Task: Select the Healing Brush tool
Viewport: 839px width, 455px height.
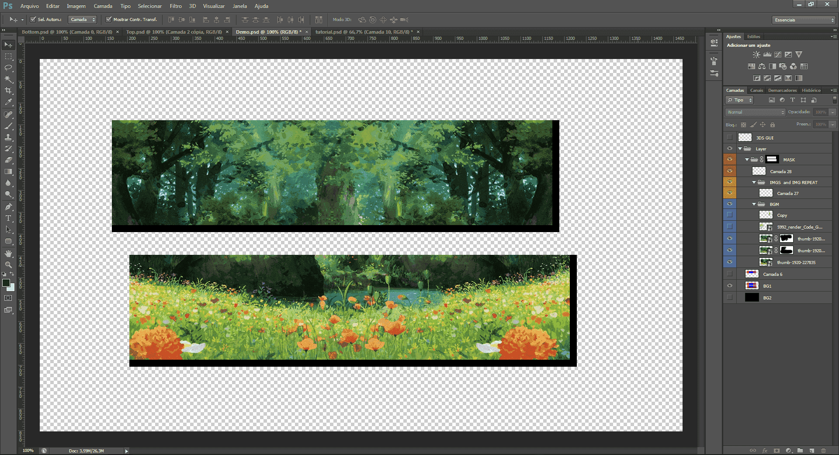Action: (8, 115)
